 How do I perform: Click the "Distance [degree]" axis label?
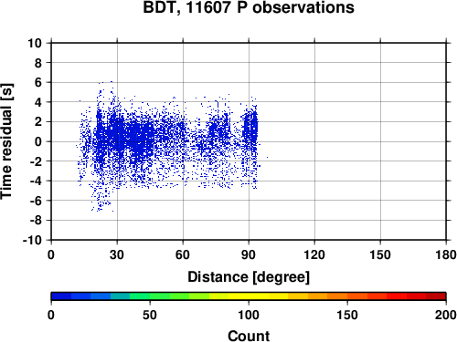[x=249, y=277]
